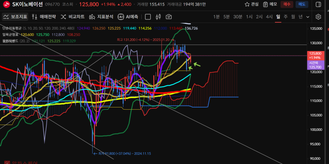This screenshot has width=329, height=164.
Task: Click the blue 매도 sell button
Action: (302, 4)
